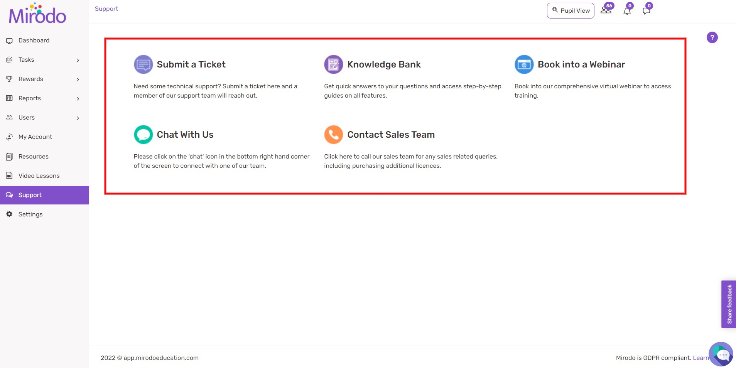Click the purple question mark help icon
The width and height of the screenshot is (736, 368).
[712, 37]
